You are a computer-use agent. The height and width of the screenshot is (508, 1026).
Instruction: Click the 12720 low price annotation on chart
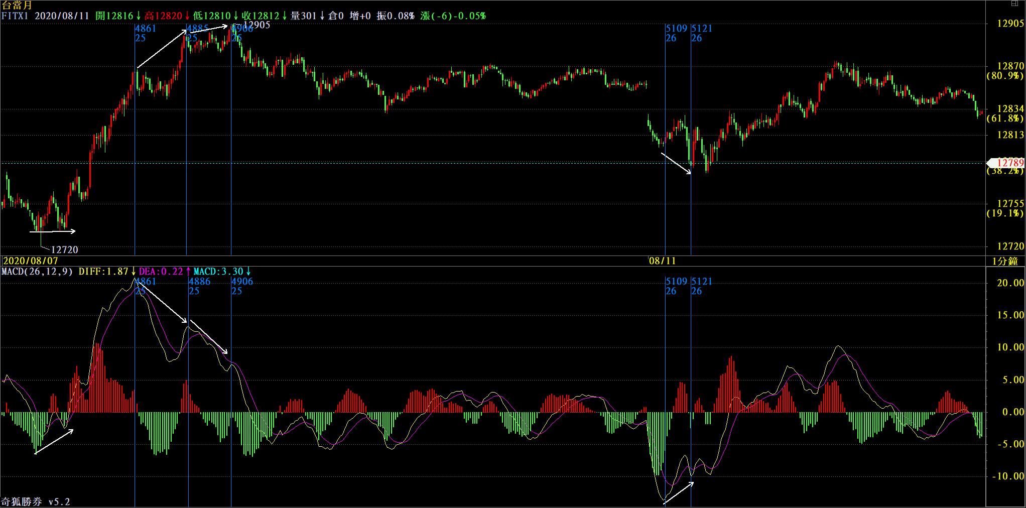pos(65,249)
